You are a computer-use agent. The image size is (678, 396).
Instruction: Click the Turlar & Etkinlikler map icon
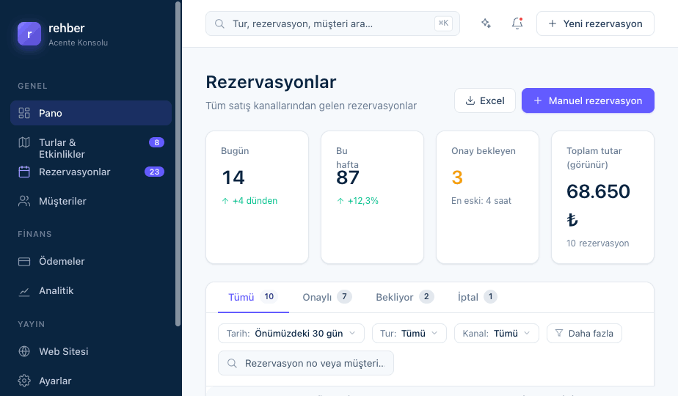[24, 142]
